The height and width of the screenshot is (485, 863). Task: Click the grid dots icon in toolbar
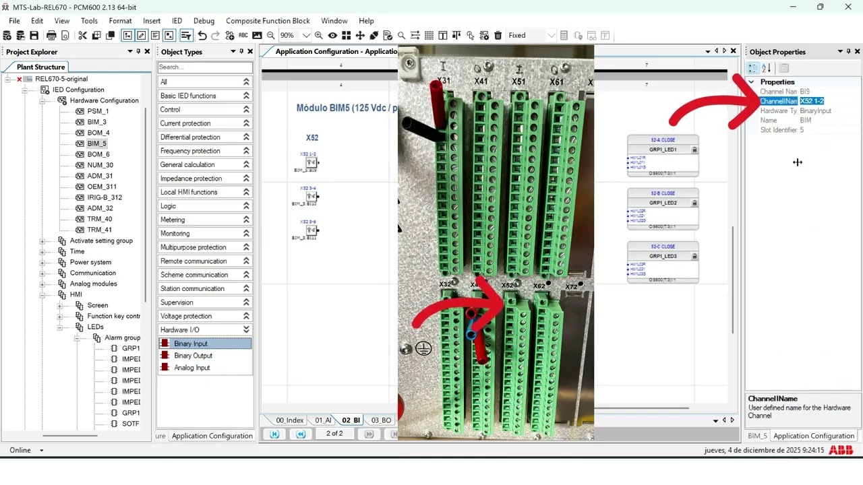[x=429, y=36]
